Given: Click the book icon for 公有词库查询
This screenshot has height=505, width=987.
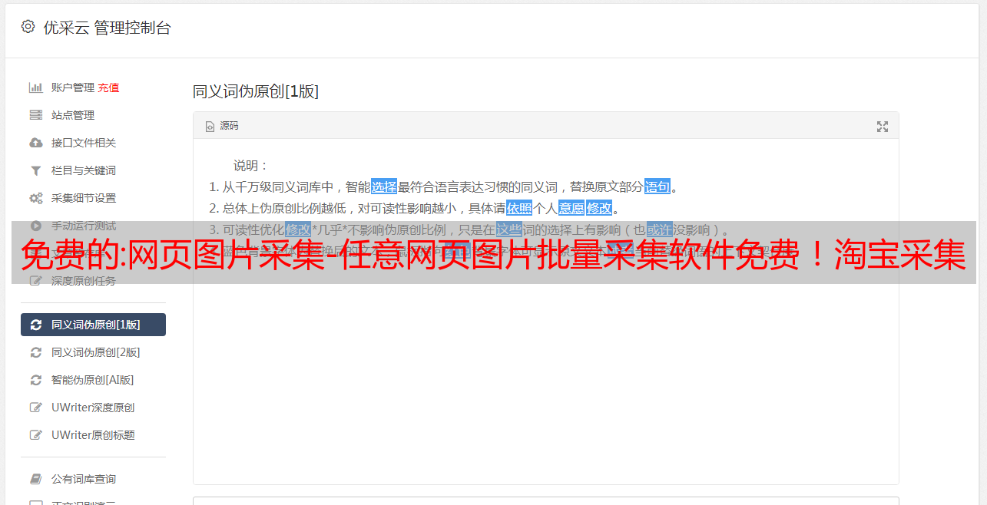Looking at the screenshot, I should coord(35,479).
